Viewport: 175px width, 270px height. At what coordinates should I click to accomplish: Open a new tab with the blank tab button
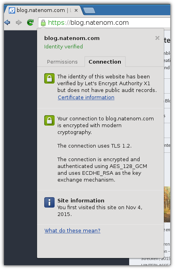[x=89, y=10]
